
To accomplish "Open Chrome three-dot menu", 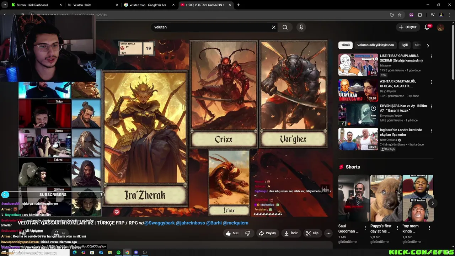I will [449, 15].
